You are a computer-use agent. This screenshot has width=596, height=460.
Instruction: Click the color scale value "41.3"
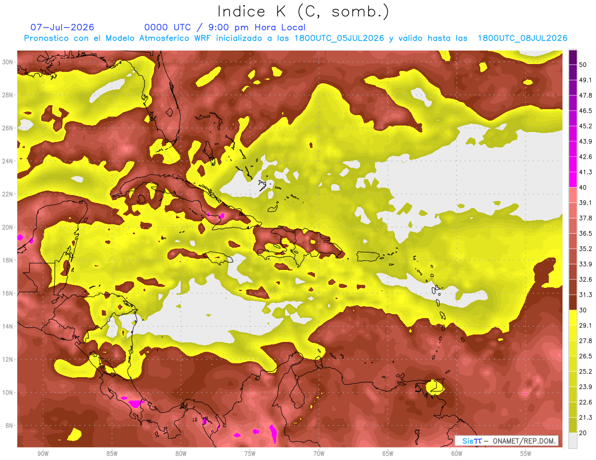click(586, 172)
